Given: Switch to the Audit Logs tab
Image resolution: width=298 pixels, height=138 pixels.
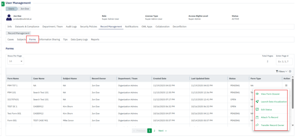Looking at the screenshot, I should coord(71,27).
